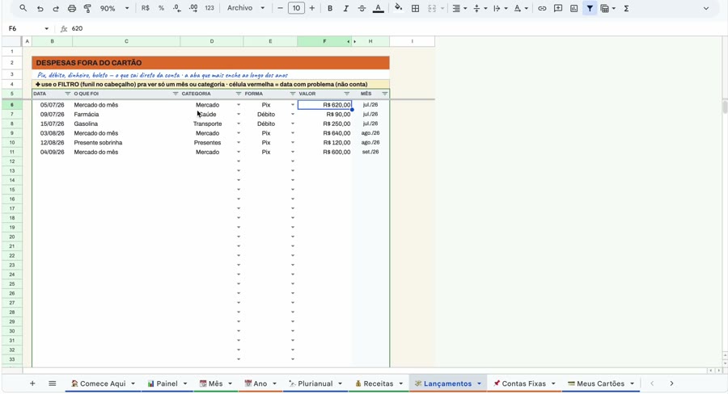This screenshot has height=394, width=728.
Task: Open payment form dropdown for Gasolina row
Action: pos(293,124)
